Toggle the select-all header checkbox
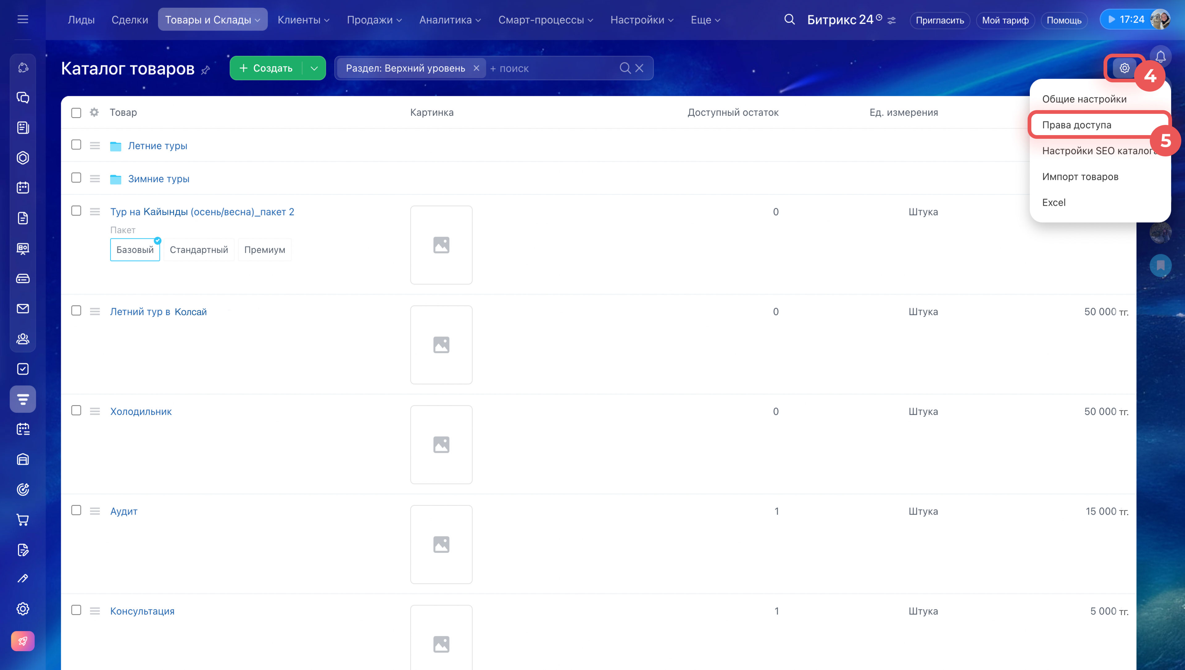Viewport: 1185px width, 670px height. [x=77, y=113]
